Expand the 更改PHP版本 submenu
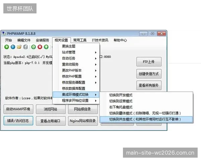 coord(76,70)
